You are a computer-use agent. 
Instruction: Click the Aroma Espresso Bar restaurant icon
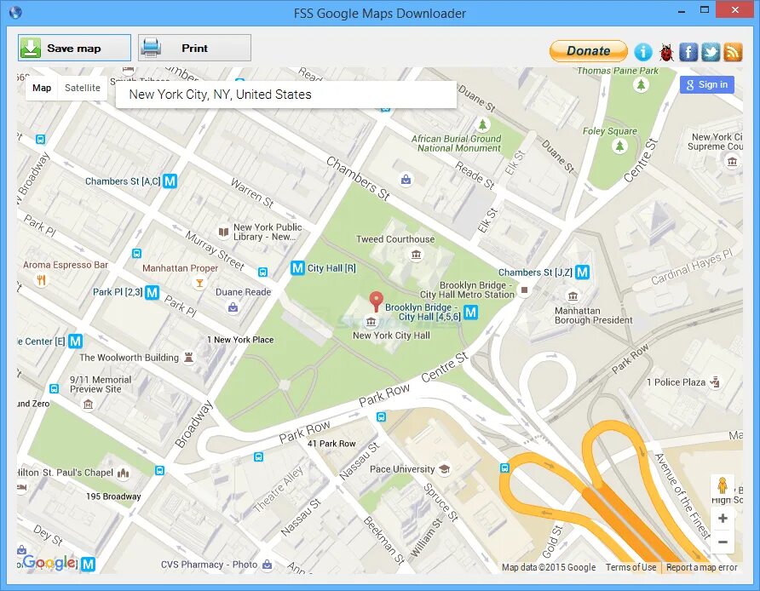tap(42, 280)
